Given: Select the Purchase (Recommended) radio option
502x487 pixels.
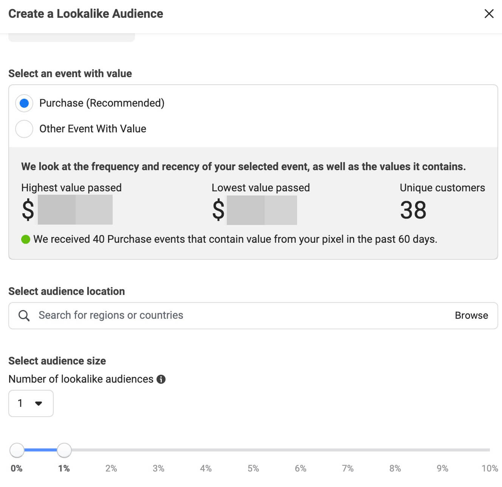Looking at the screenshot, I should (x=24, y=103).
